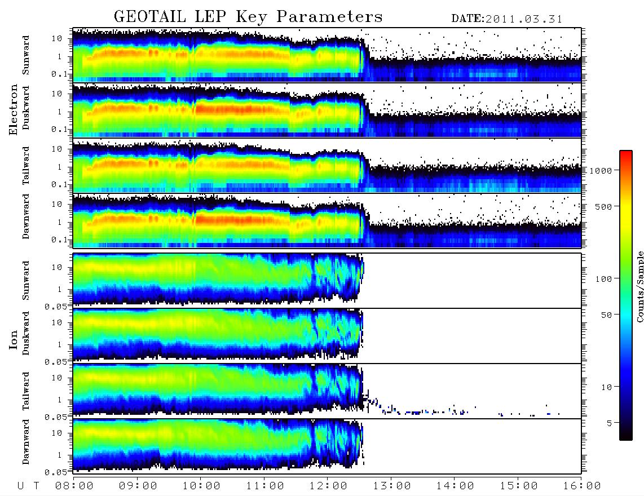Select the Electron "Sunward" panel label
This screenshot has height=496, width=644.
pyautogui.click(x=25, y=55)
